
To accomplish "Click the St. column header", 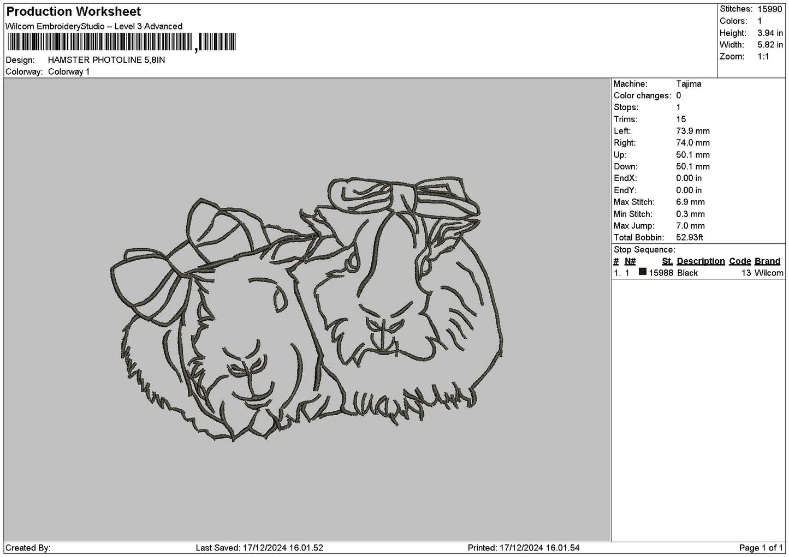I will [x=667, y=261].
